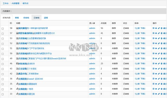
Task: Select the 已审核 tab
Action: pyautogui.click(x=37, y=18)
